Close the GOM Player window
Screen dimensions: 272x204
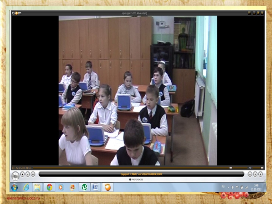pyautogui.click(x=262, y=13)
